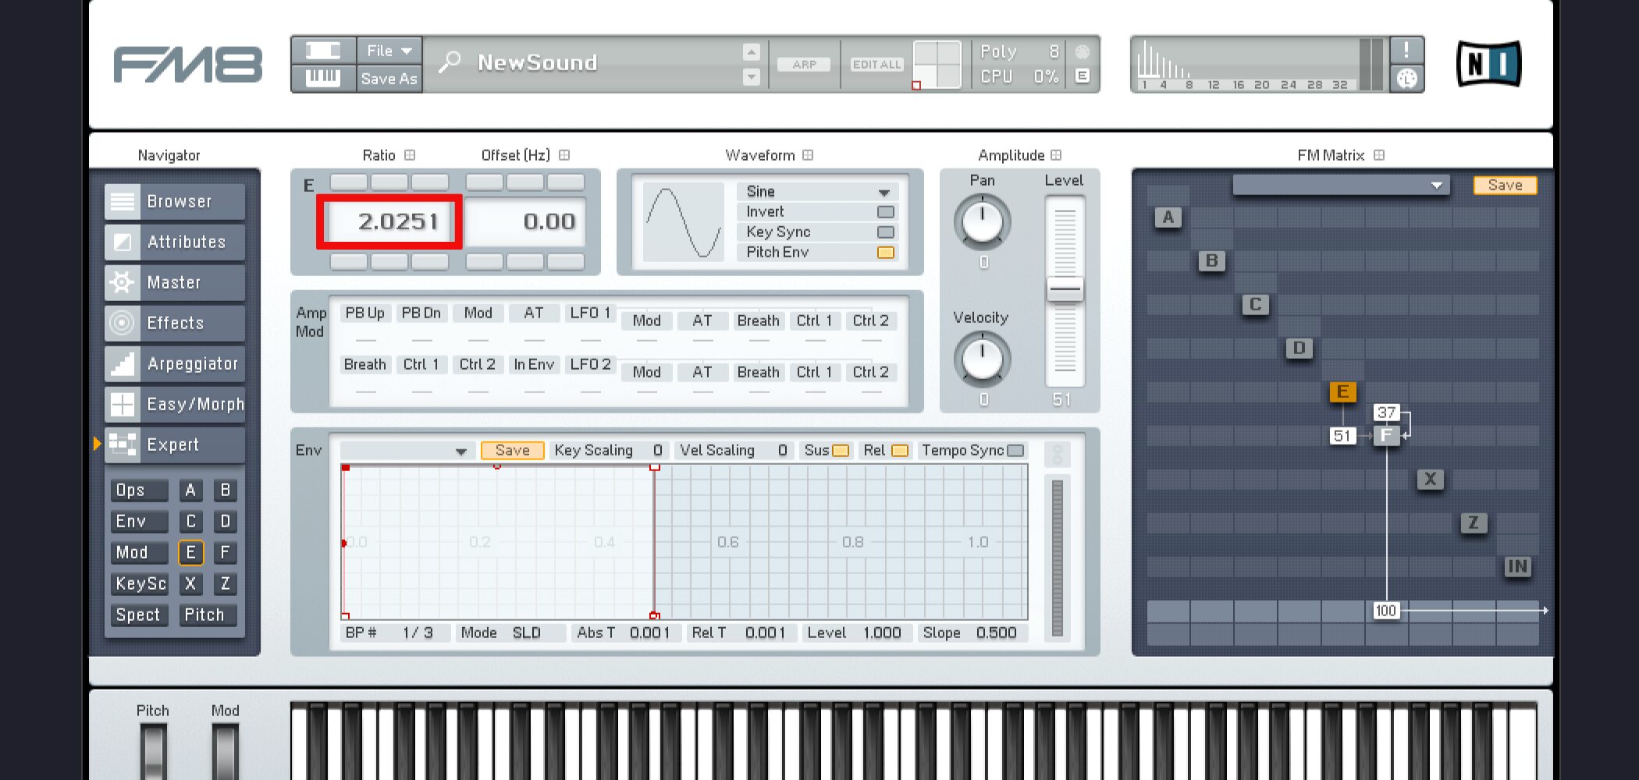Click the FM8 logo
Screen dimensions: 1639x780
[187, 64]
